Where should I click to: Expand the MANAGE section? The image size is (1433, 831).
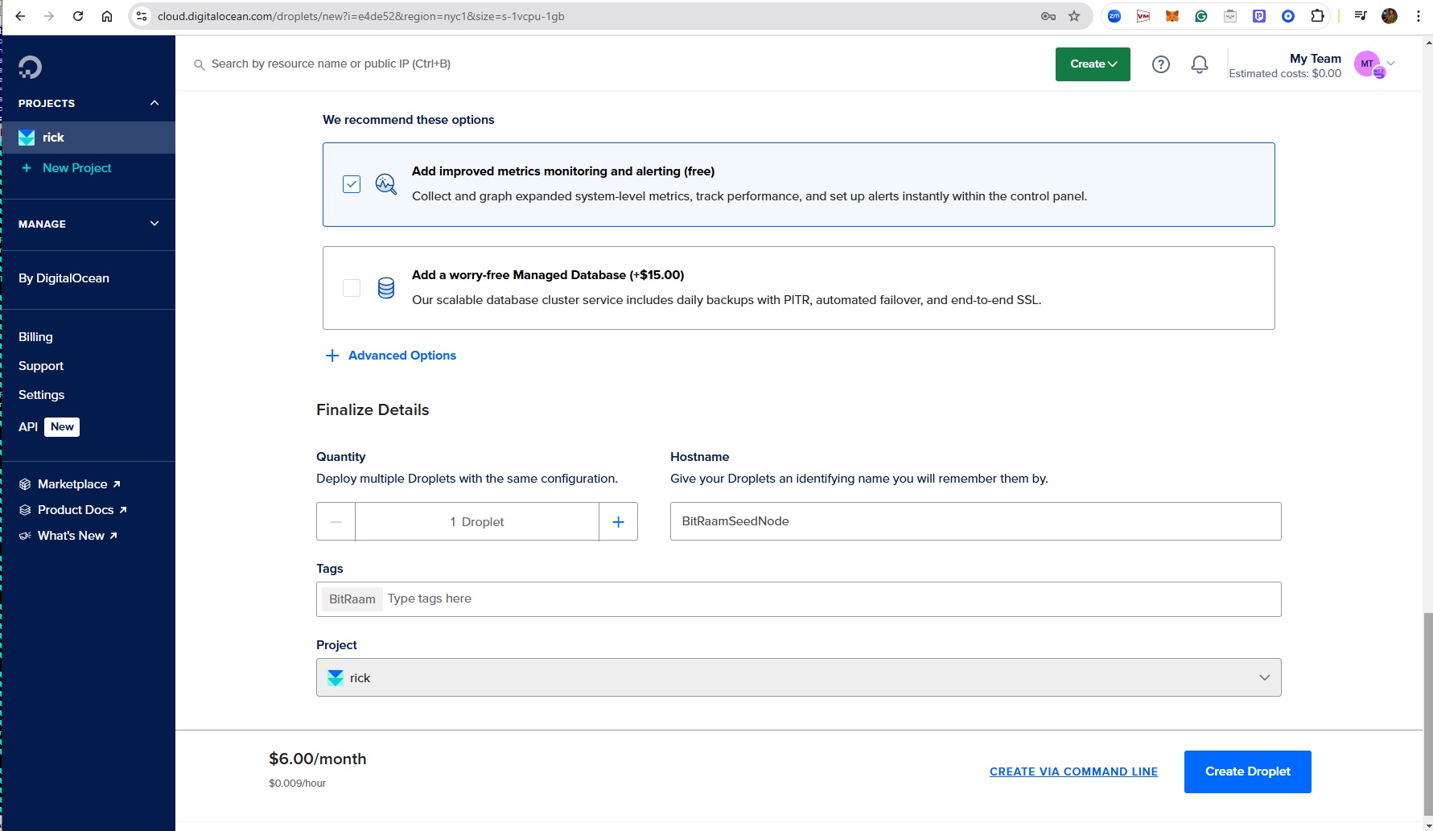154,224
